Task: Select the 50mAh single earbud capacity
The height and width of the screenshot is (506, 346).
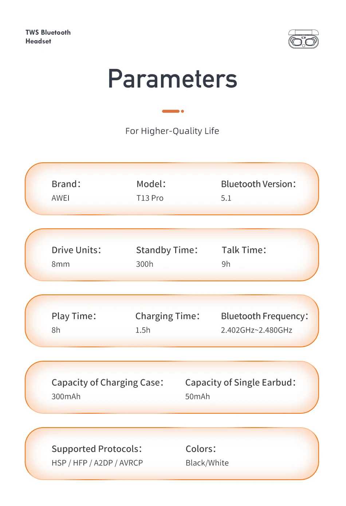Action: pos(197,397)
